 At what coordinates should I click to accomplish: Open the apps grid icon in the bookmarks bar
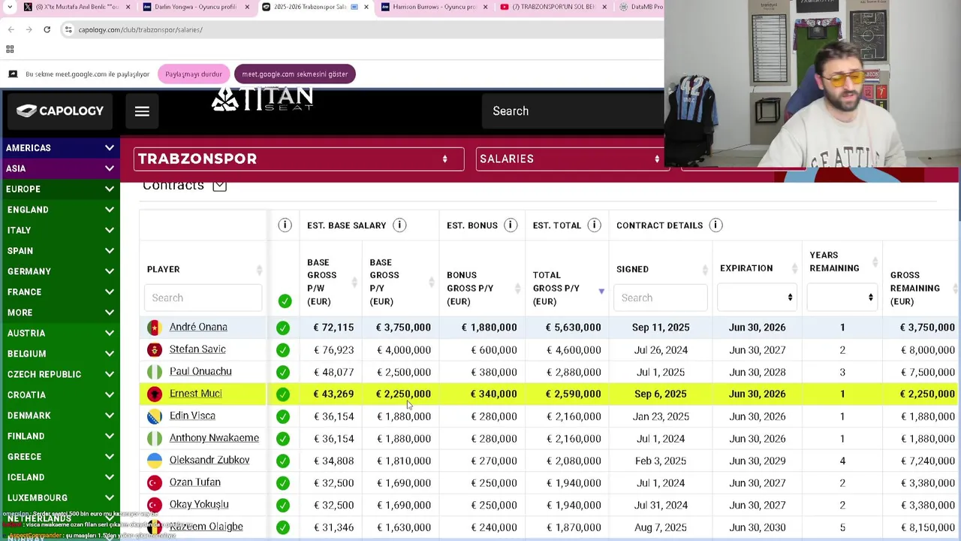10,50
